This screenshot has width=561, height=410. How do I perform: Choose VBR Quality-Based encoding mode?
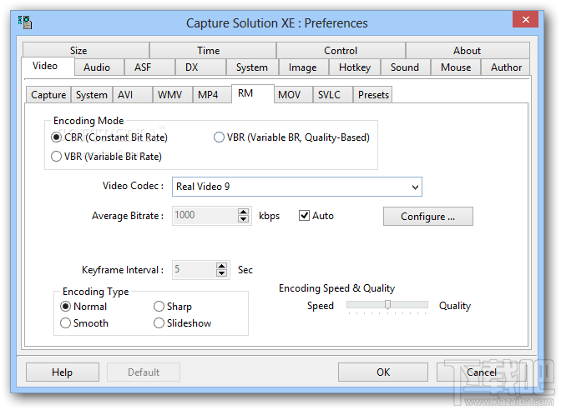(219, 137)
